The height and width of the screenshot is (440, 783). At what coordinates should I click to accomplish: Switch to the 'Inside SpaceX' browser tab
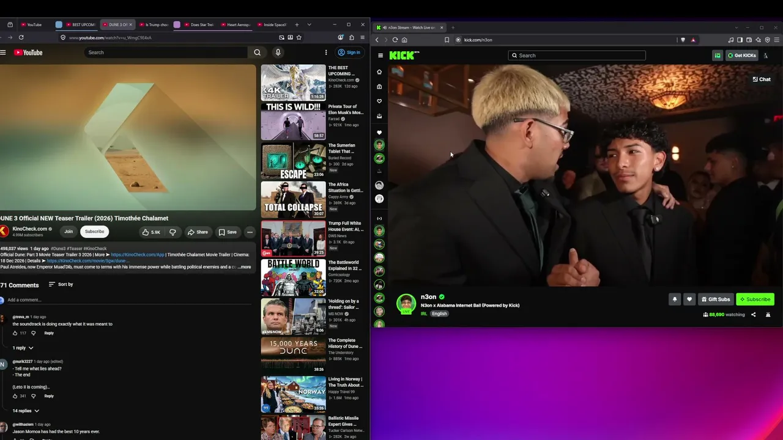[x=273, y=24]
